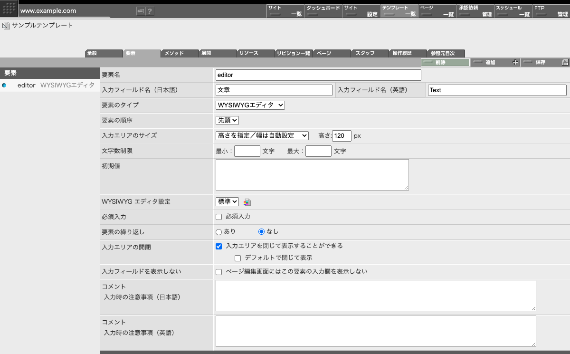Click the help question mark icon

pyautogui.click(x=147, y=10)
